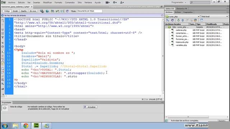The image size is (230, 129).
Task: Dismiss the syntax info bar
Action: [x=162, y=15]
